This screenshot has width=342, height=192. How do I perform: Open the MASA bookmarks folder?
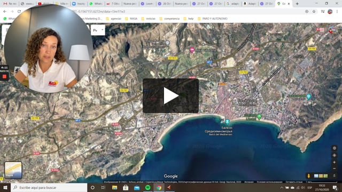click(x=131, y=19)
